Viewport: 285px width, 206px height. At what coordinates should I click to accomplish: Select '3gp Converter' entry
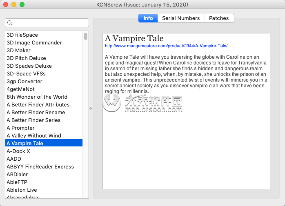pos(44,82)
